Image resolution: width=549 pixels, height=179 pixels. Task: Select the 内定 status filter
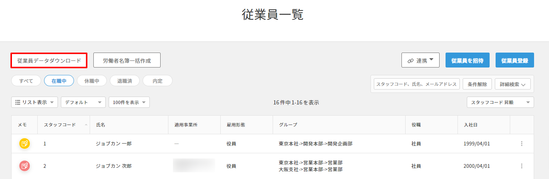coord(157,81)
